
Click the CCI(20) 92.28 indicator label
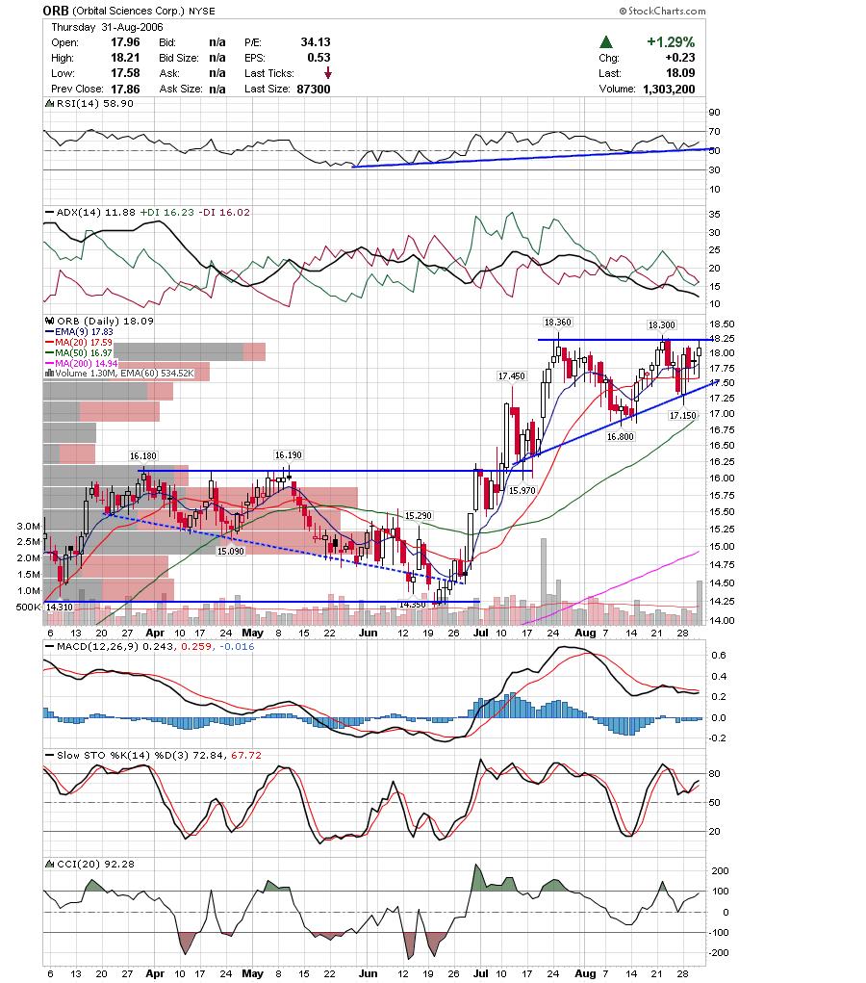click(x=95, y=864)
